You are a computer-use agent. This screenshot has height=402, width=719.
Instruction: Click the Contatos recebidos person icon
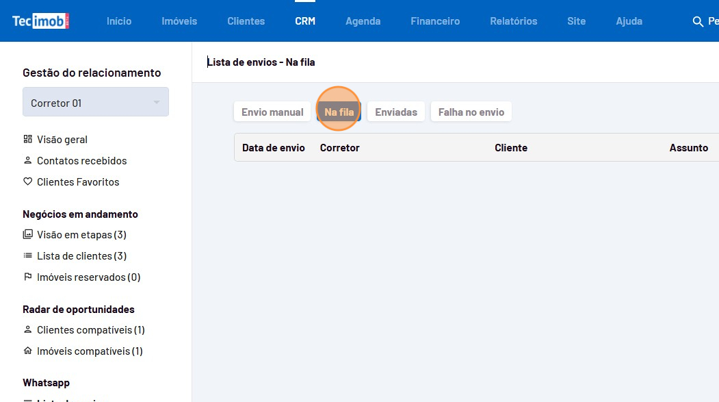[27, 160]
